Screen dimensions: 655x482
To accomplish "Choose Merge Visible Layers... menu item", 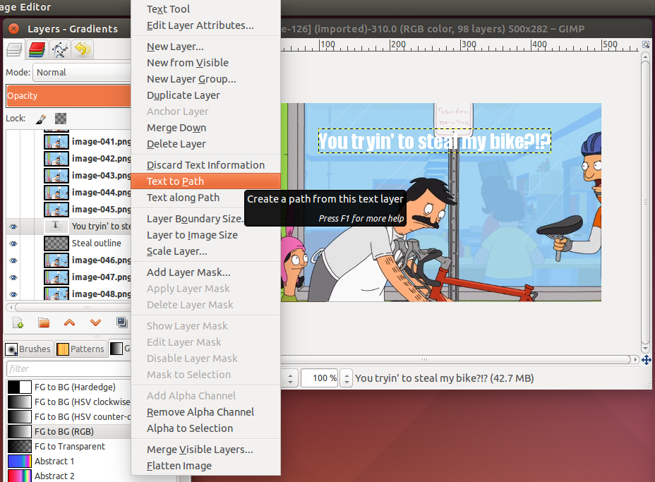I will [205, 450].
